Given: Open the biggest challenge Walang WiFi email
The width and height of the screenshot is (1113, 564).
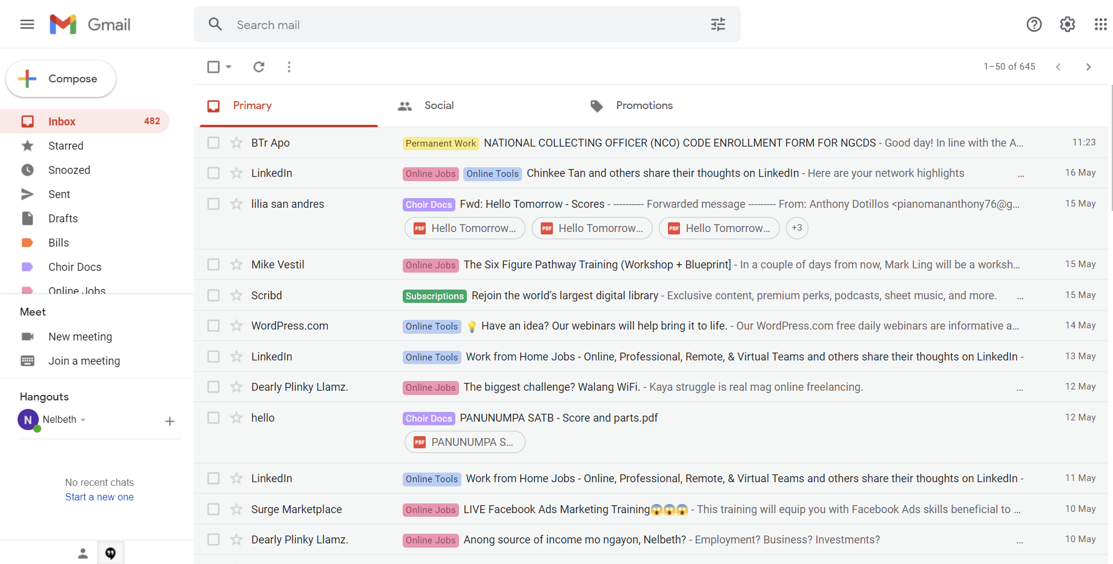Looking at the screenshot, I should pyautogui.click(x=552, y=387).
